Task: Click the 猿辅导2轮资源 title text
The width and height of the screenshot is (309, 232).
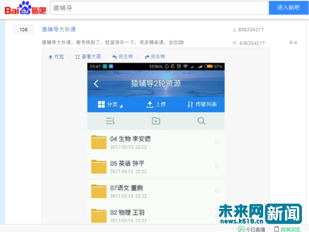Action: (x=156, y=84)
